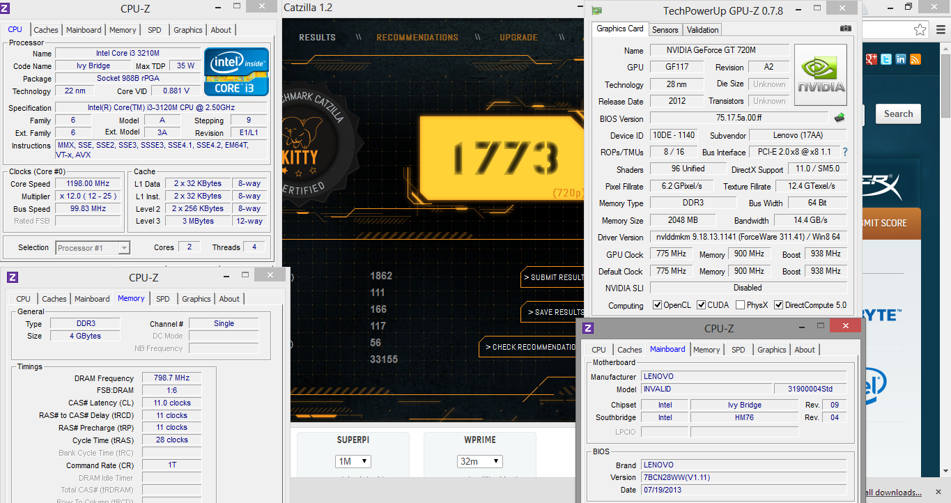Open Graphics tab in Memory CPU-Z window
951x503 pixels.
(x=196, y=299)
